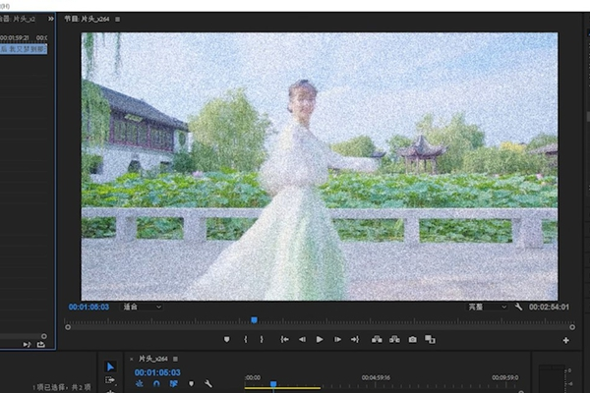
Task: Add marker in the timeline panel
Action: tap(191, 383)
